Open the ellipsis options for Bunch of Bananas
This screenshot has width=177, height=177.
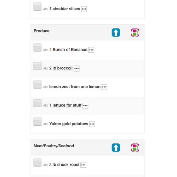click(x=91, y=50)
